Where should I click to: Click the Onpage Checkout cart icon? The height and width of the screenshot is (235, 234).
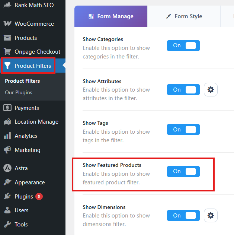(x=7, y=52)
